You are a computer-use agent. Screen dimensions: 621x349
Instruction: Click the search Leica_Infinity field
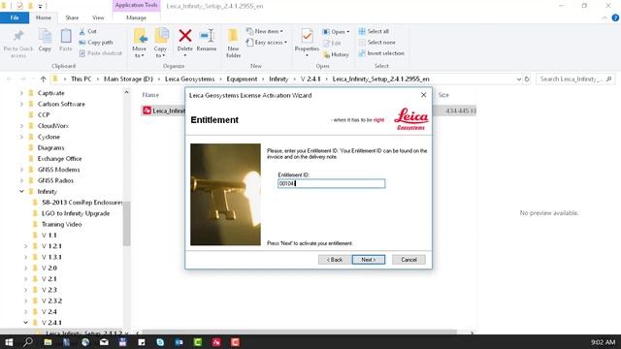click(x=574, y=79)
